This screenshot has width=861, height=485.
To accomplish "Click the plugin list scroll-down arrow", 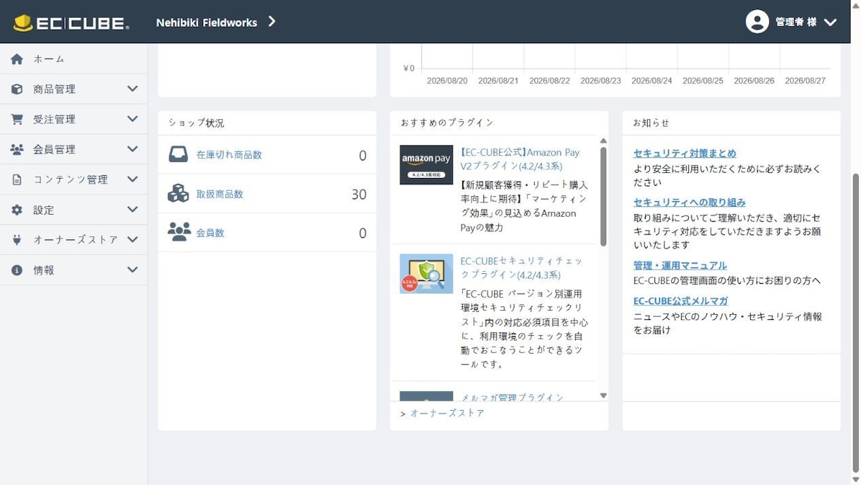I will coord(603,395).
